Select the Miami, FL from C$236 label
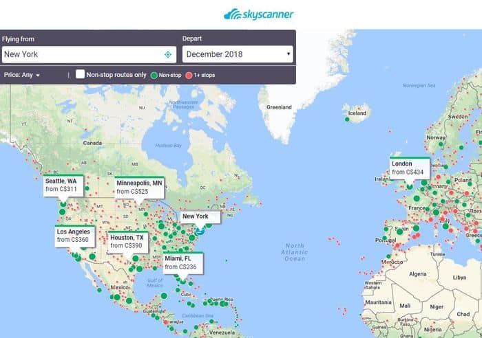 pyautogui.click(x=182, y=262)
